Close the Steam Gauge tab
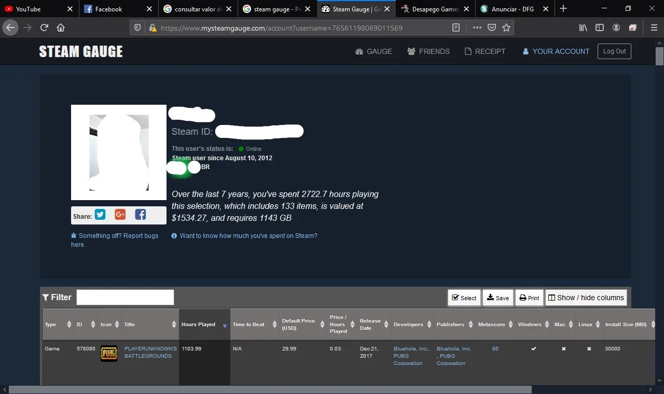 [387, 9]
